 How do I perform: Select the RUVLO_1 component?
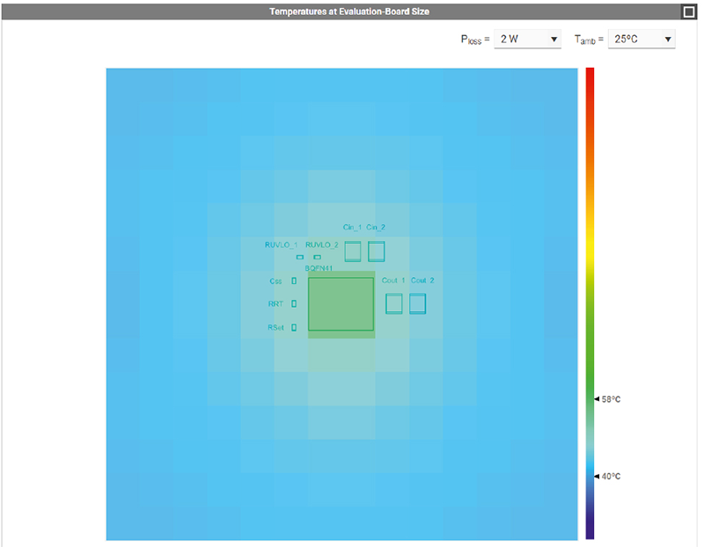pos(299,257)
